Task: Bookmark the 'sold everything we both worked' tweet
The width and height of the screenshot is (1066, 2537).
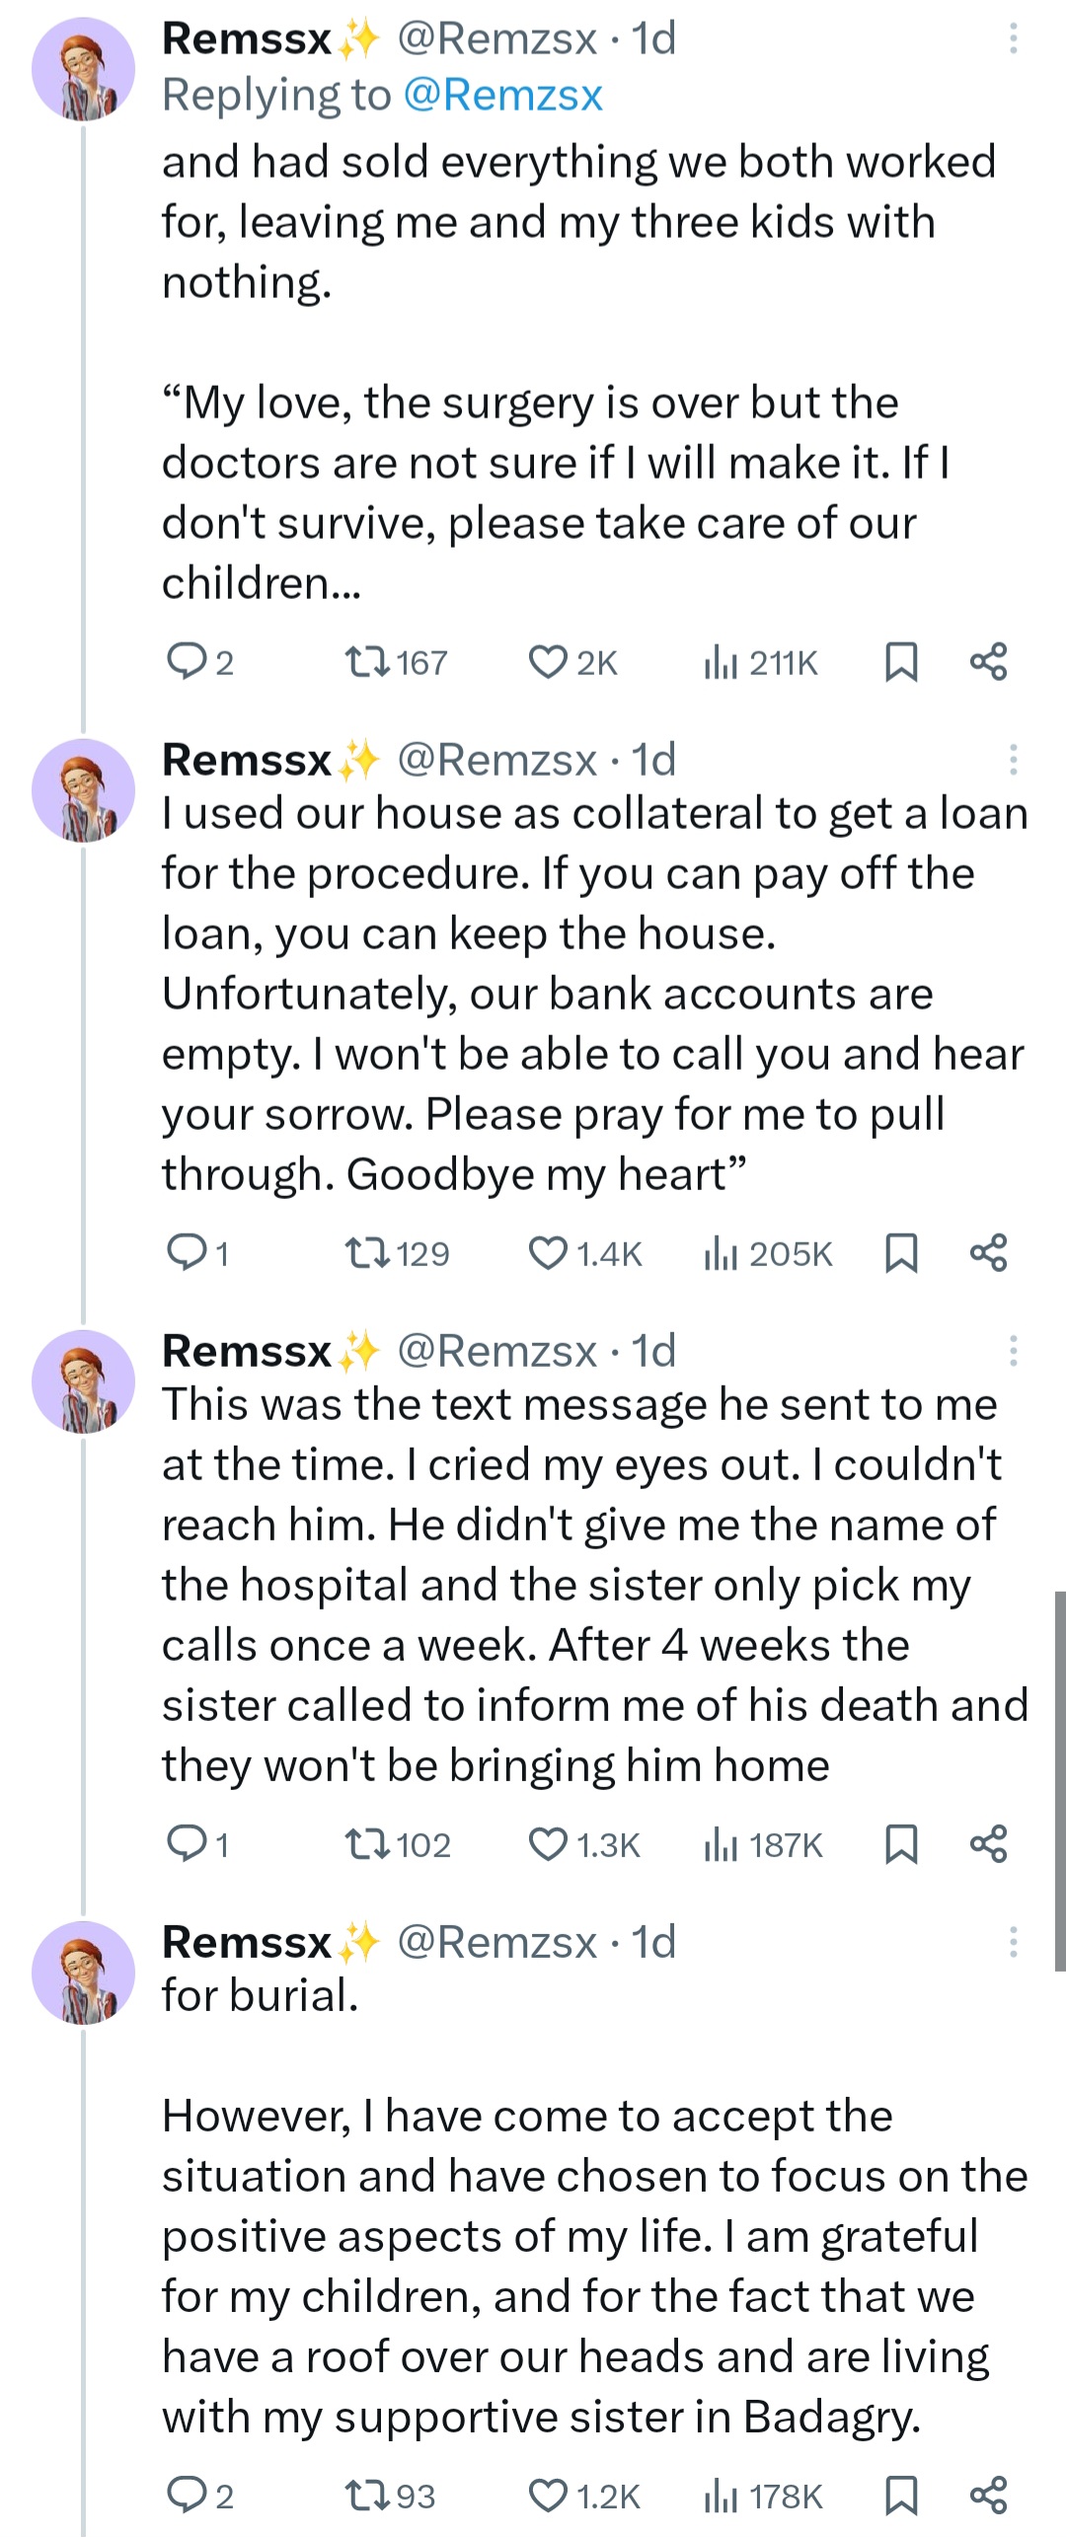Action: (901, 662)
